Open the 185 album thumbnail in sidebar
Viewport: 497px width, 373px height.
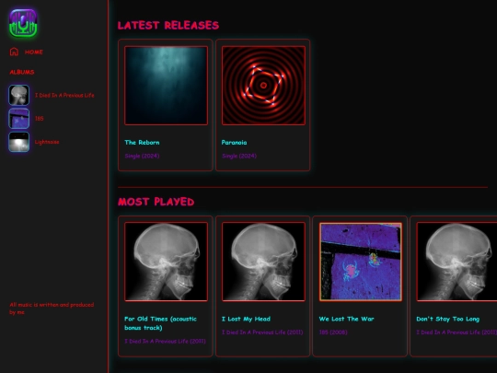(19, 118)
